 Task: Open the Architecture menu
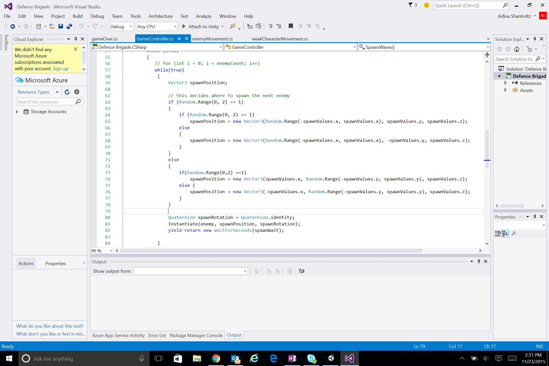click(x=161, y=16)
